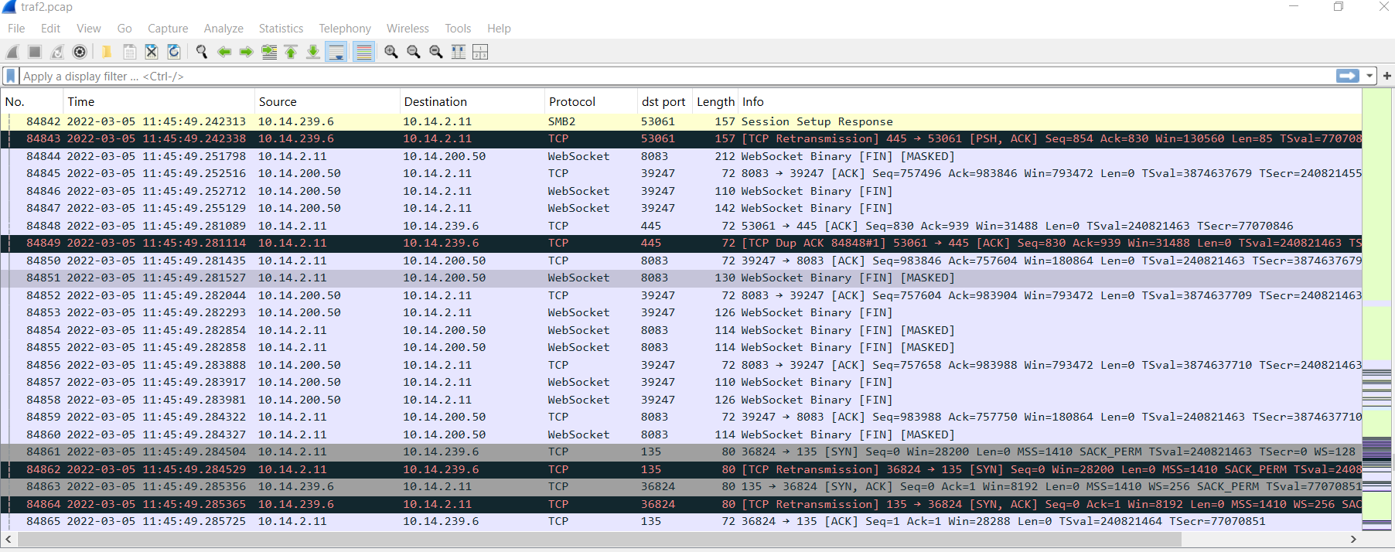Add a filter button with plus
The width and height of the screenshot is (1395, 552).
tap(1387, 76)
